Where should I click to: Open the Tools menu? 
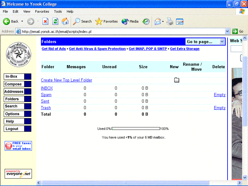pos(58,11)
